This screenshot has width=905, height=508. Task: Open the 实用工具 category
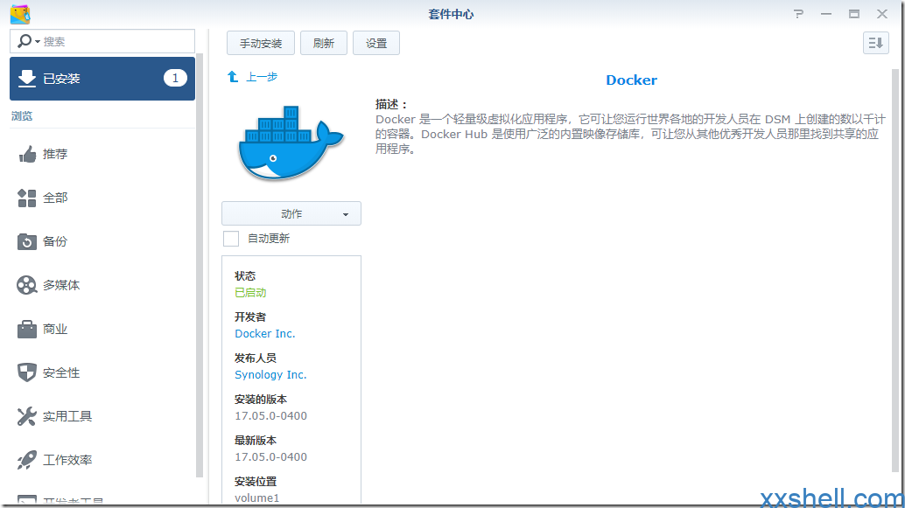click(x=102, y=416)
